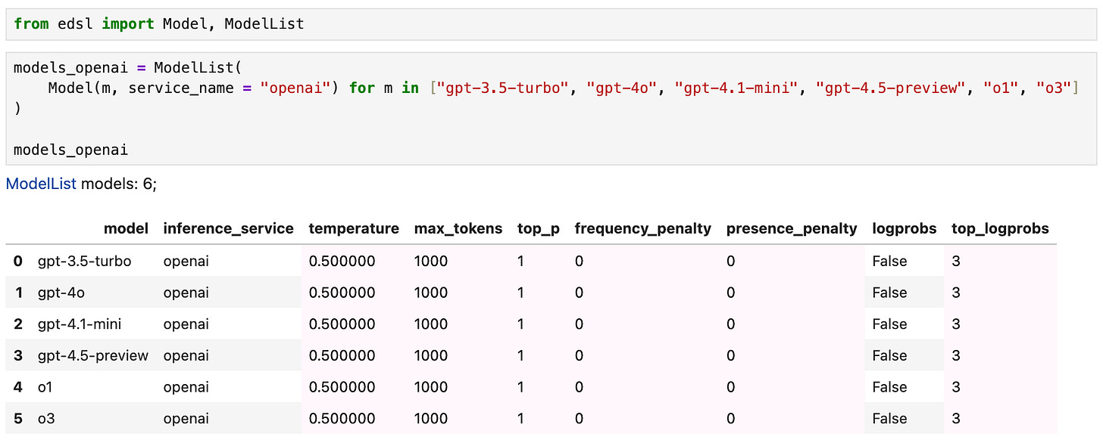
Task: Click the models_openai ModelList code cell
Action: [551, 109]
